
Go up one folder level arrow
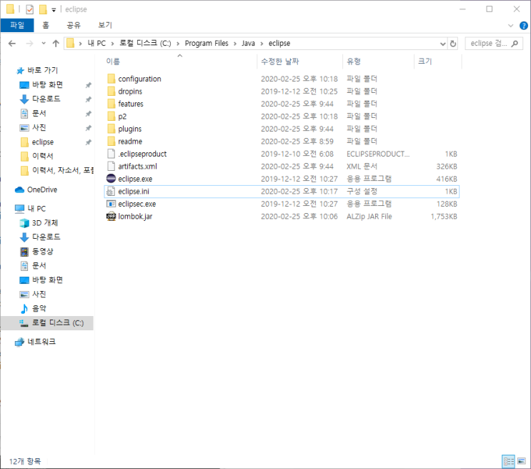pyautogui.click(x=56, y=44)
